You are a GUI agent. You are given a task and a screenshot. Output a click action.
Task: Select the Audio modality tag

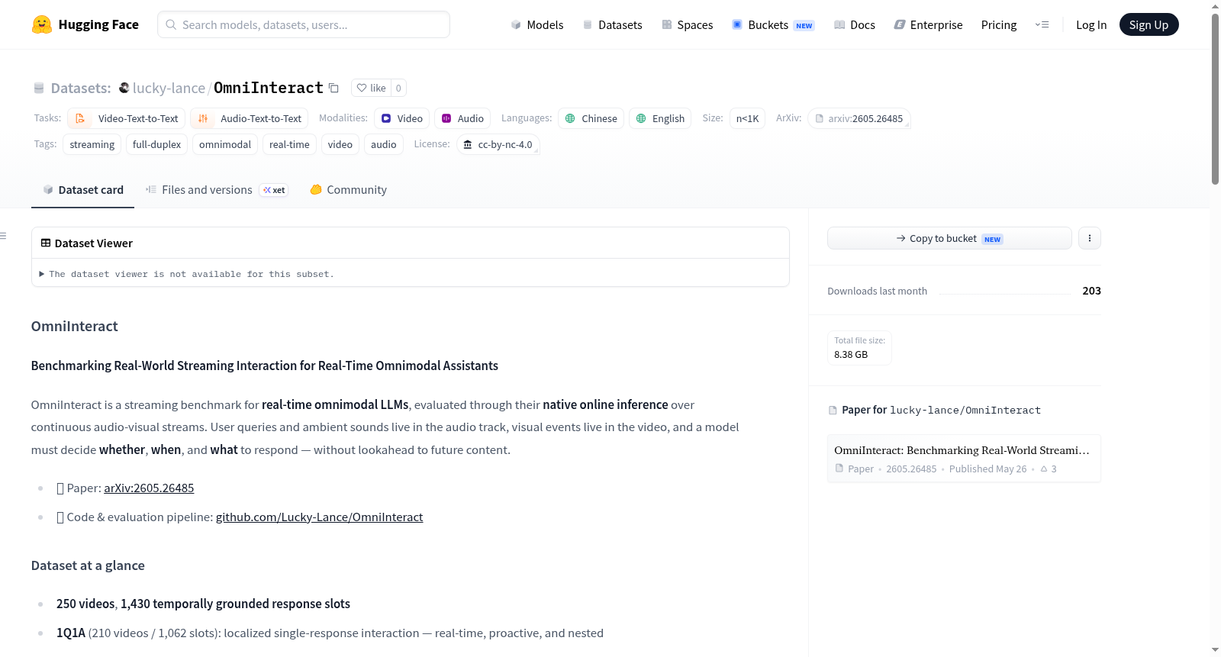[462, 118]
